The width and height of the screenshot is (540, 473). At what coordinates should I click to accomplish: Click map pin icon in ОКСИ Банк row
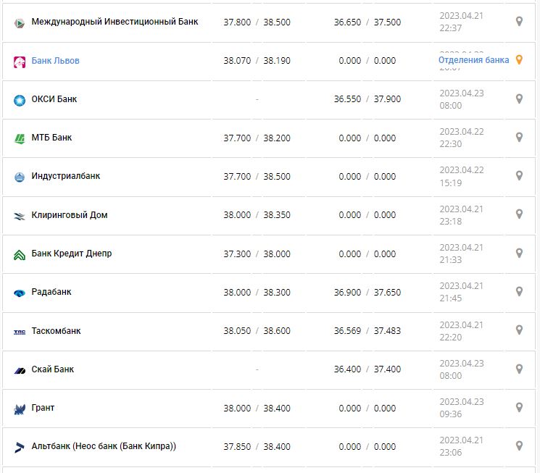519,99
